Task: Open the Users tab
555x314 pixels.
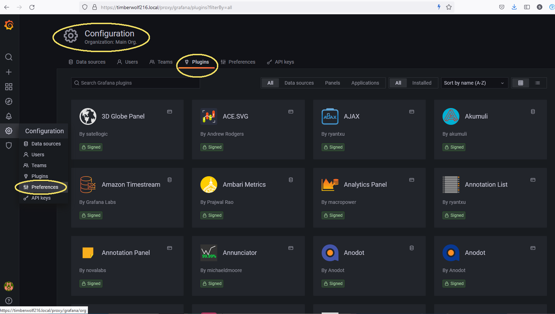Action: click(128, 62)
